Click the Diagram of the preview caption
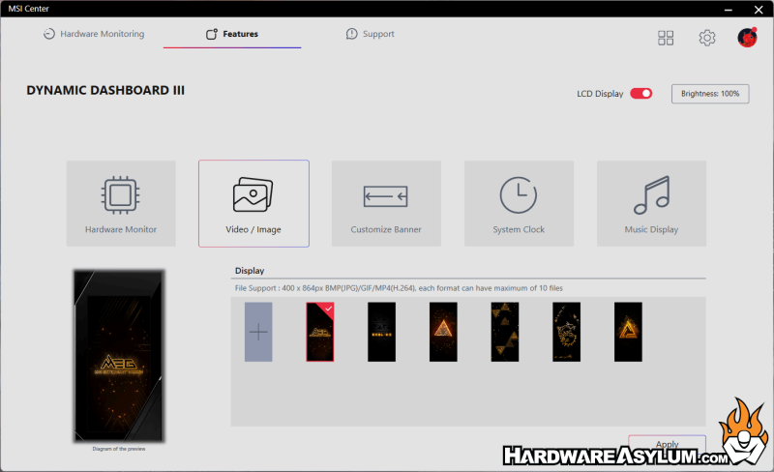 (119, 449)
